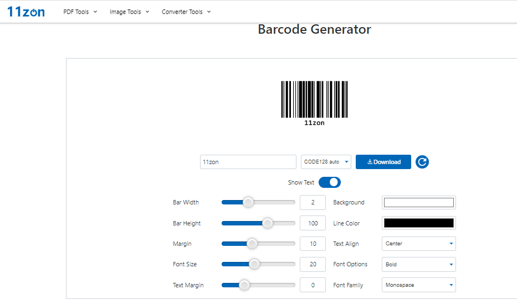The width and height of the screenshot is (517, 305).
Task: Open the PDF Tools menu
Action: tap(80, 12)
